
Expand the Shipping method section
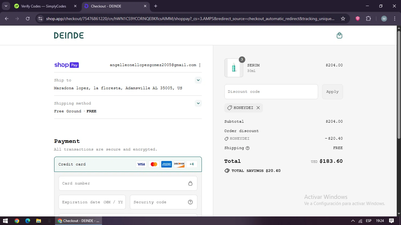pos(198,103)
